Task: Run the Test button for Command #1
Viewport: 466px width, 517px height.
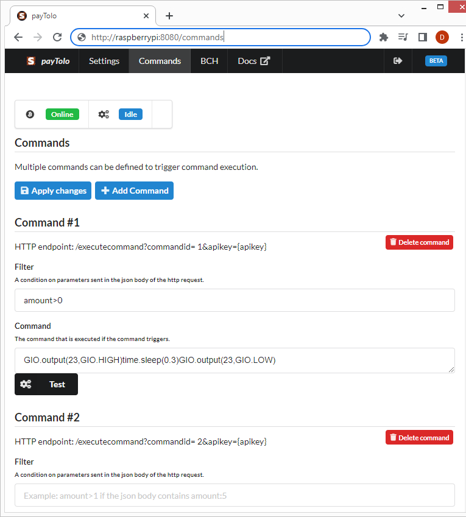Action: [x=46, y=384]
